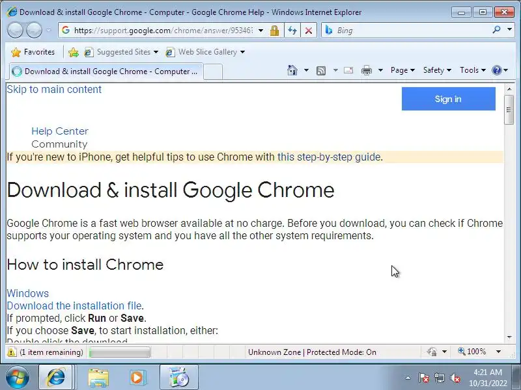Viewport: 521px width, 390px height.
Task: Click the Bing search box
Action: click(412, 31)
